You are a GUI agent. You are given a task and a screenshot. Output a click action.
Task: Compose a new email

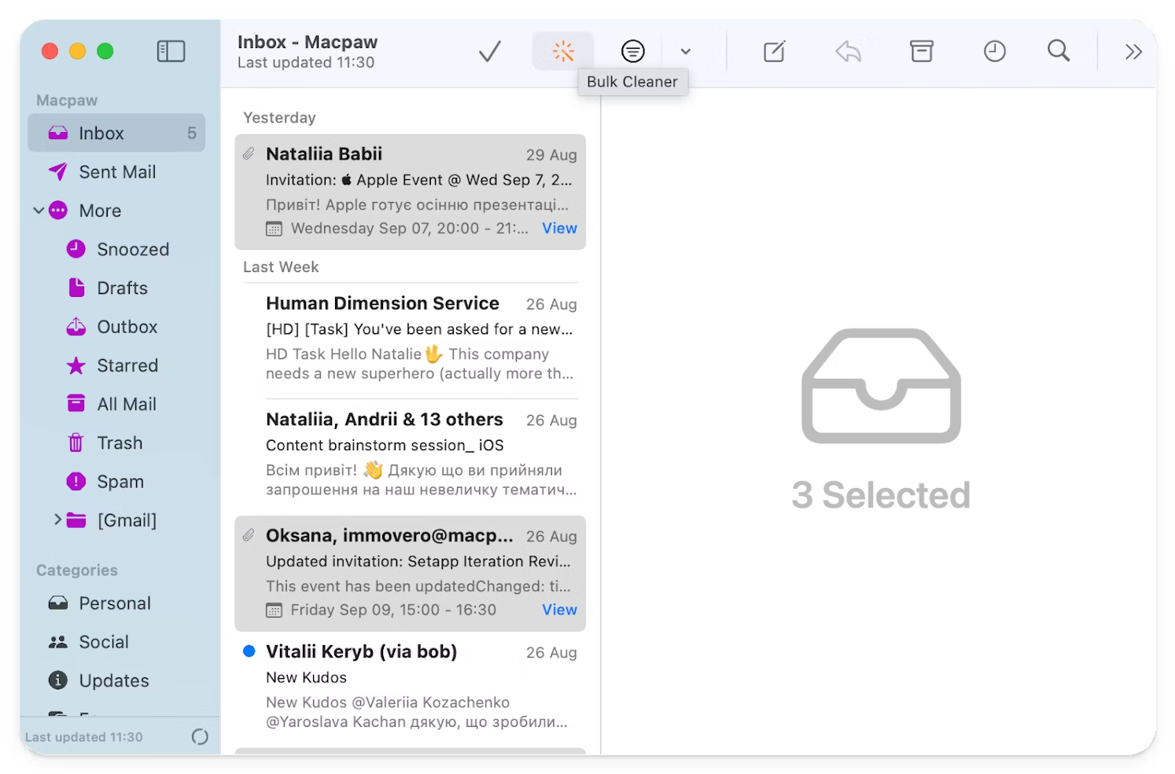point(773,50)
